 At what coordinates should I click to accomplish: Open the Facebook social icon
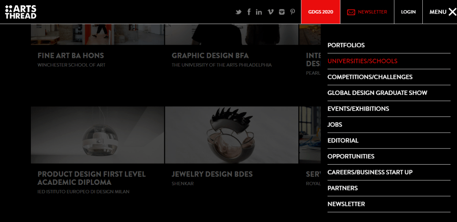249,12
